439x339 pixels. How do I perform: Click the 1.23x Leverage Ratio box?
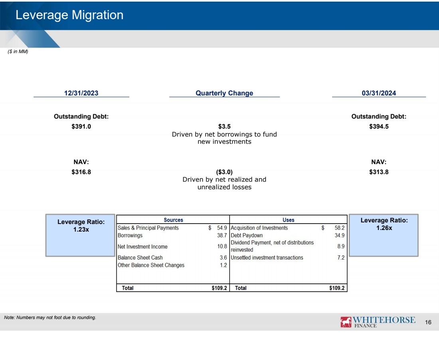pos(81,235)
